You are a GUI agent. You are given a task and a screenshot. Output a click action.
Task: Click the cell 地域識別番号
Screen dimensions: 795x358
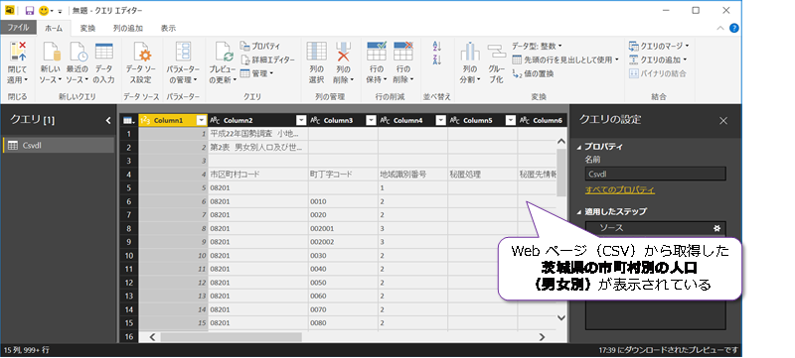[x=412, y=175]
